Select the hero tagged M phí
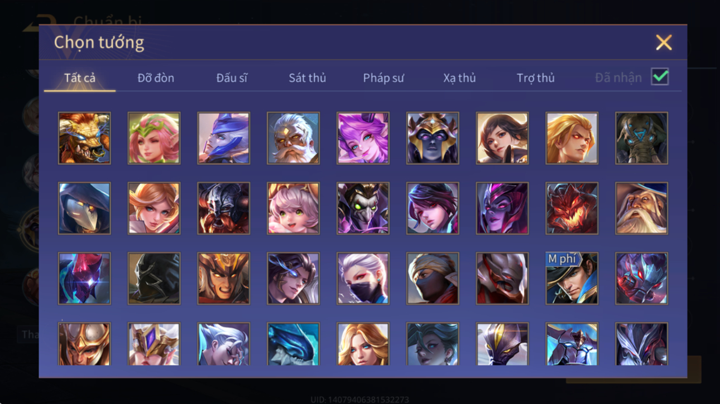Screen dimensions: 720x404 572,279
